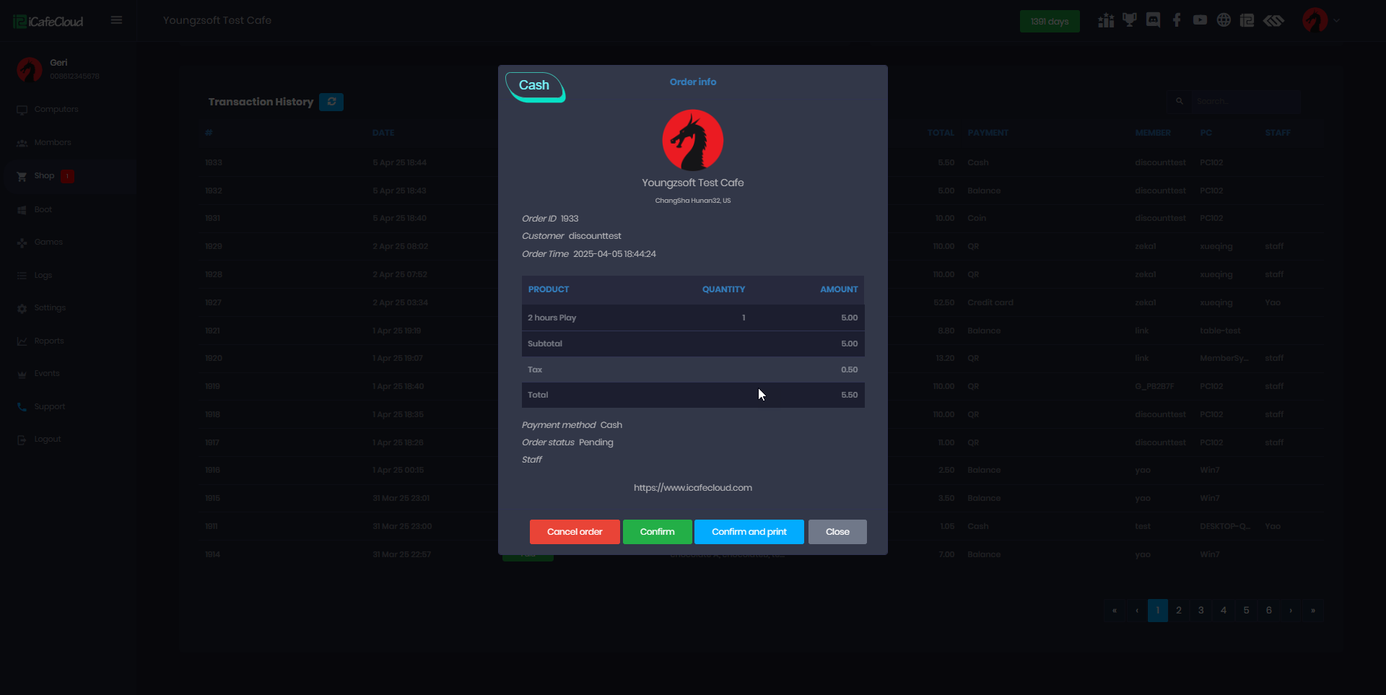Screen dimensions: 1386x695
Task: Sort by the PAYMENT column header
Action: [988, 133]
